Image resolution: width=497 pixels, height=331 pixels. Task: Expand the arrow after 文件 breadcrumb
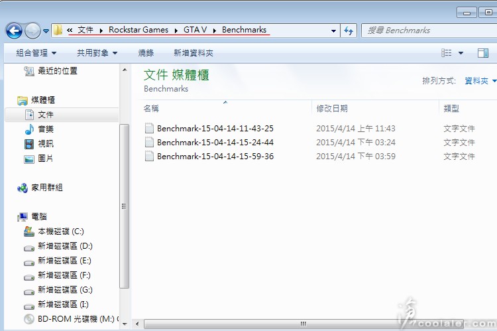coord(101,31)
